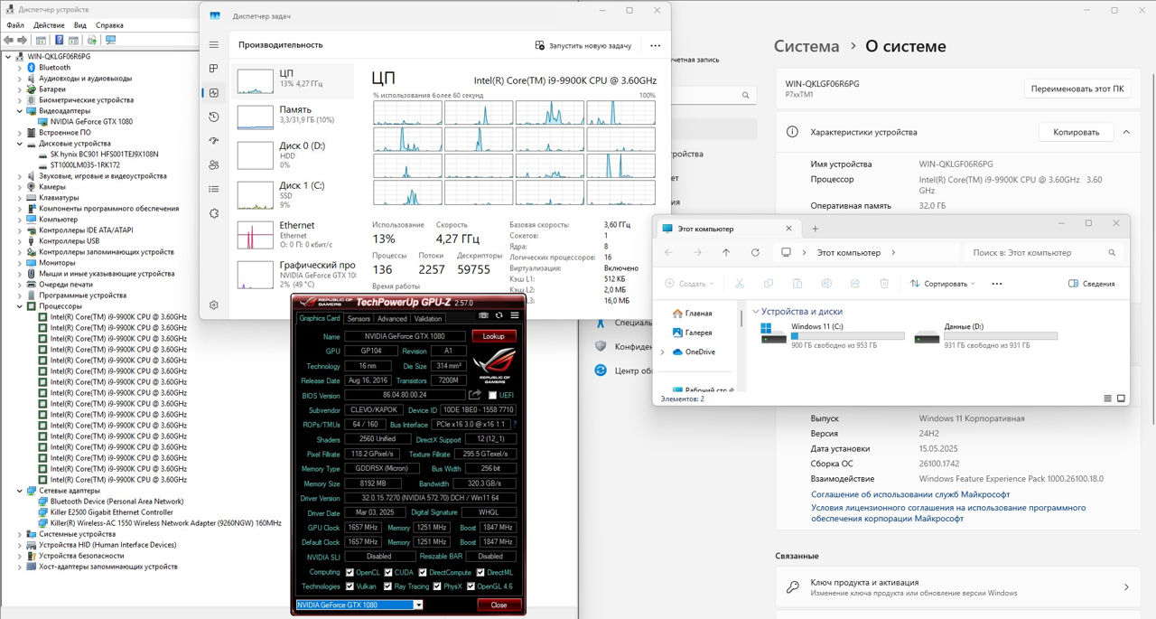Click the GPU-Z screenshot camera icon
1156x619 pixels.
(x=483, y=315)
